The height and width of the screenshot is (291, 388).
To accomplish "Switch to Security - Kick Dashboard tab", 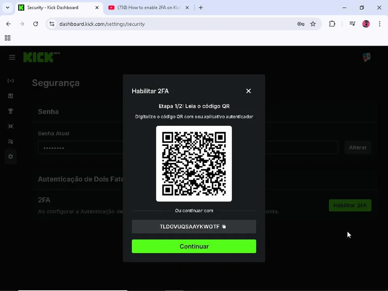I will (x=59, y=8).
